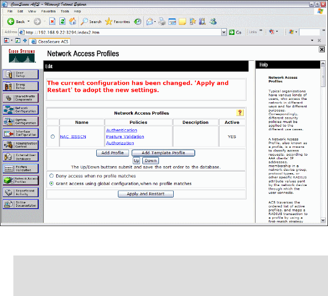The image size is (328, 296).
Task: Open Network Access Profiles in the sidebar
Action: click(20, 180)
